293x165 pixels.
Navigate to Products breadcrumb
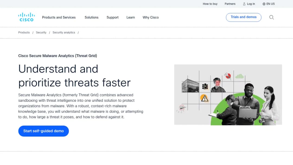tap(24, 33)
